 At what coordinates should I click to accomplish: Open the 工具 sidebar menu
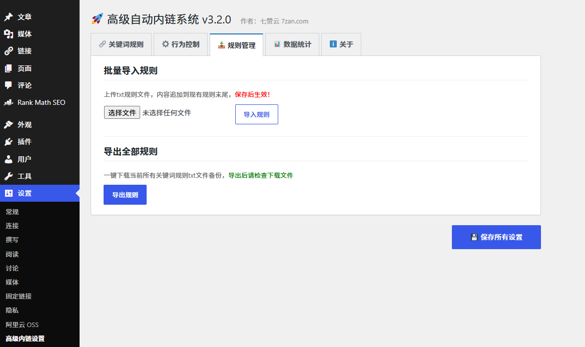[x=40, y=176]
